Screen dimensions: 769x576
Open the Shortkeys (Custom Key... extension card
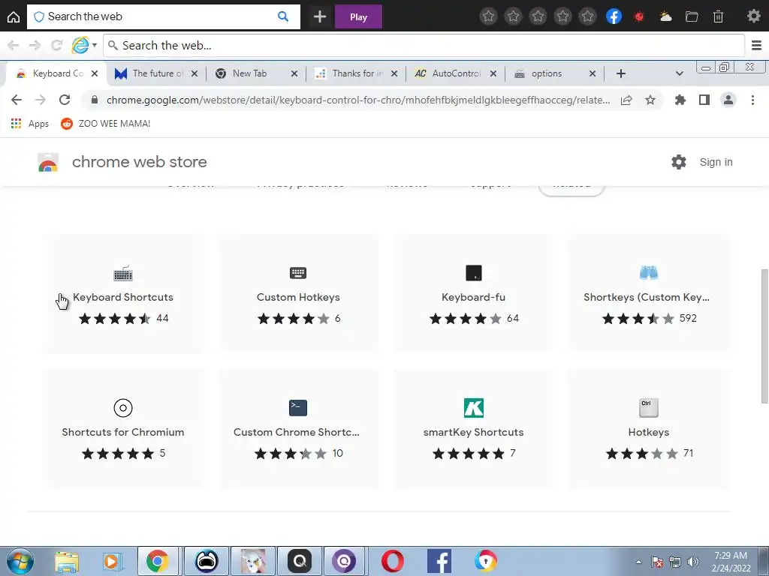point(648,294)
